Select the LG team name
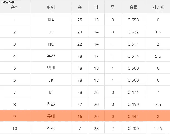170x134 pixels. pyautogui.click(x=51, y=32)
